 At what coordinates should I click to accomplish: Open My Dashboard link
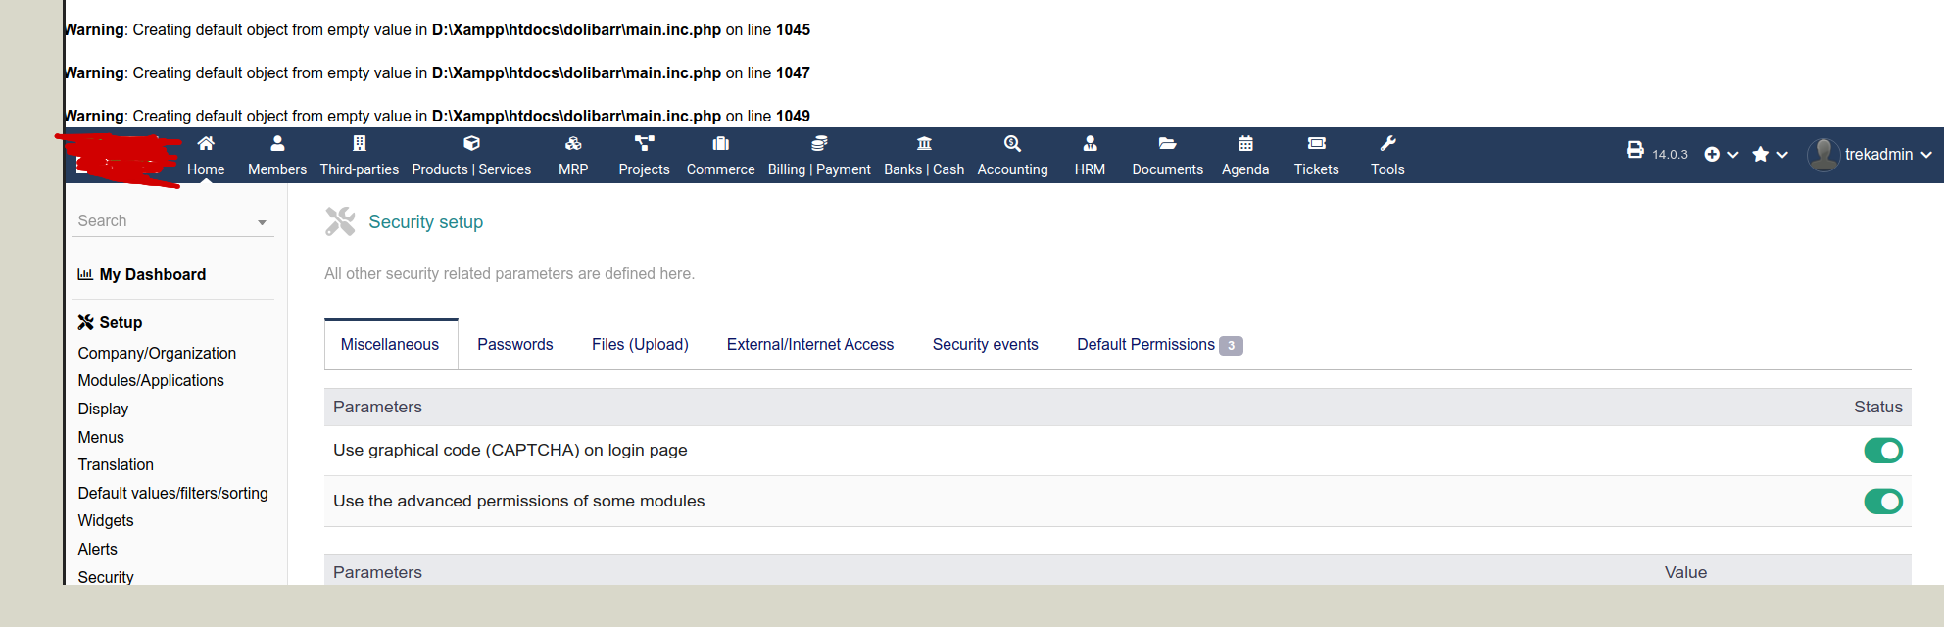153,274
